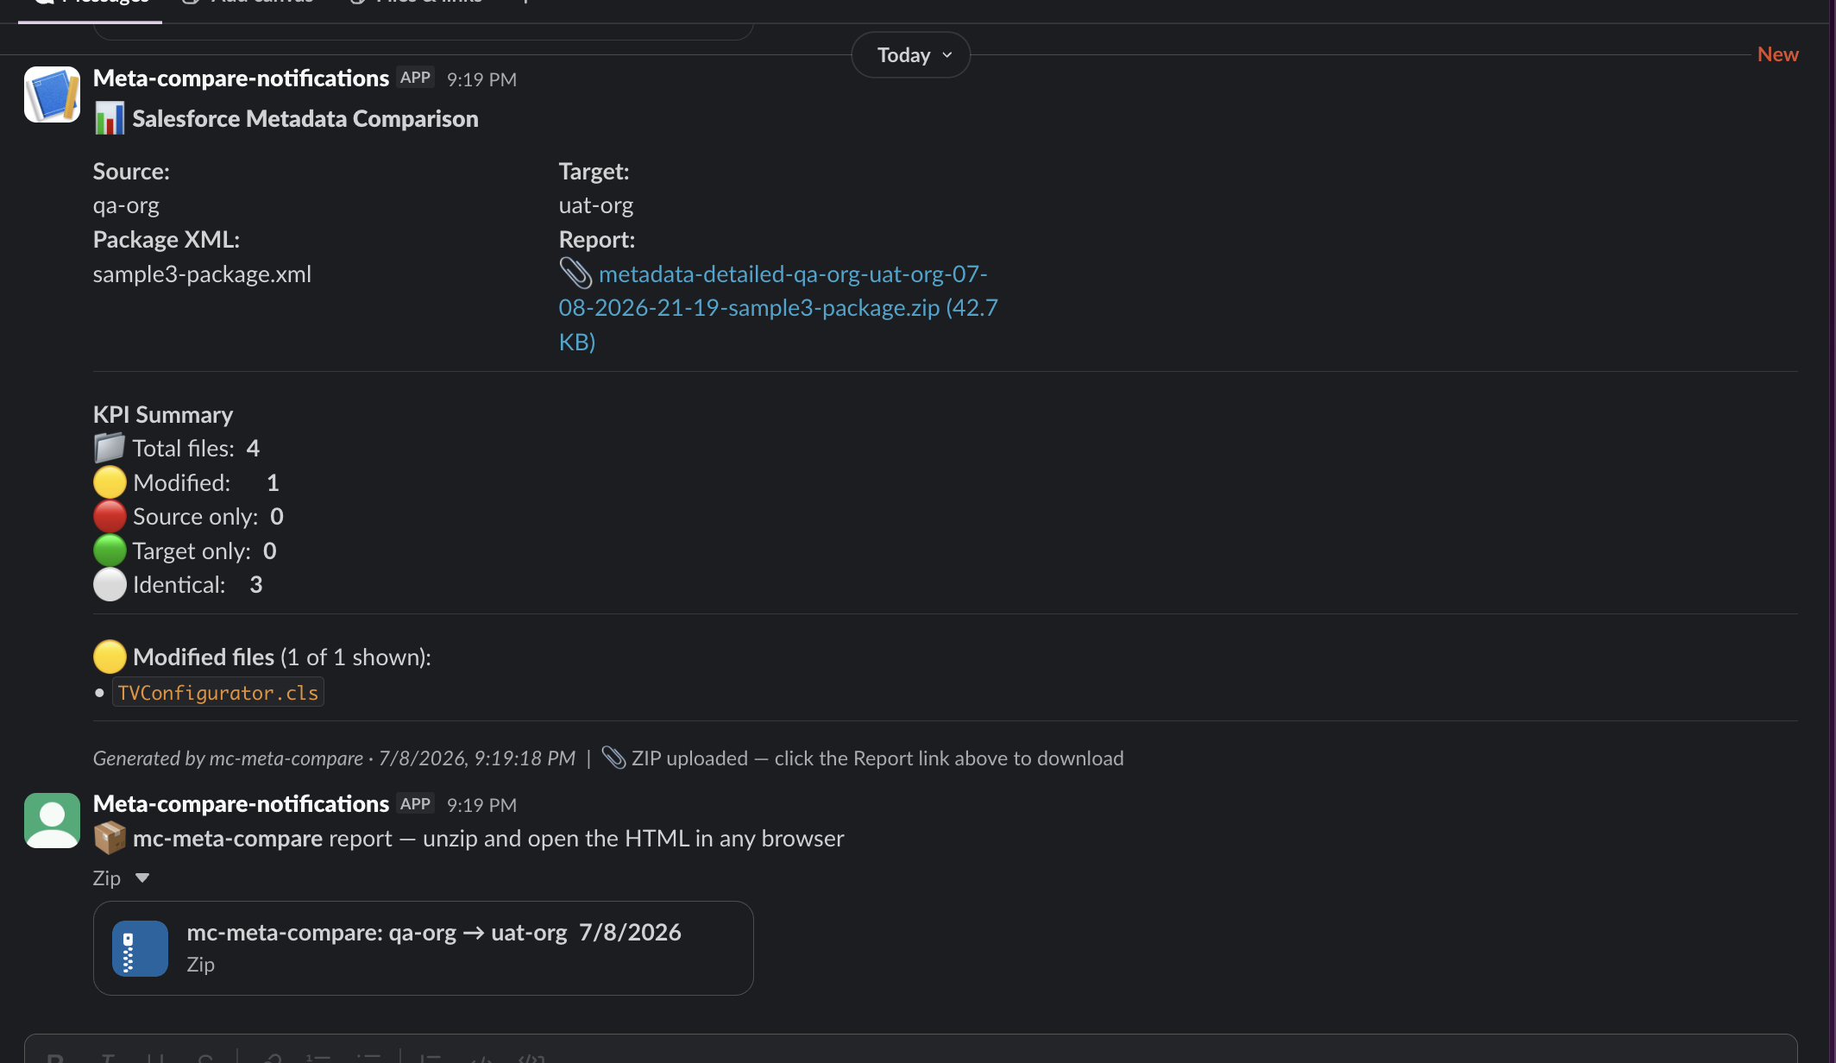Click the bar chart emoji beside Salesforce heading
The height and width of the screenshot is (1063, 1836).
pyautogui.click(x=110, y=118)
